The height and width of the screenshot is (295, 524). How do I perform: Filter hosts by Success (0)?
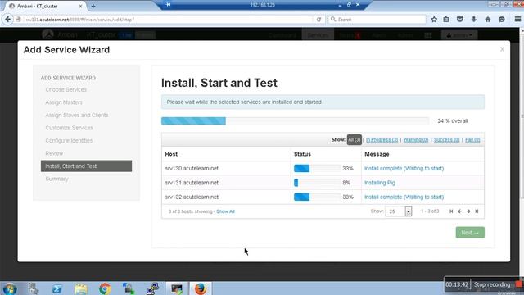(x=446, y=140)
